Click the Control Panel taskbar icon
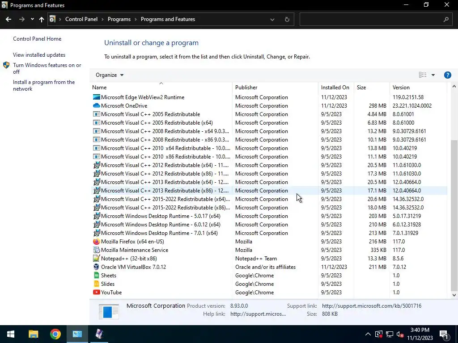 click(x=77, y=334)
